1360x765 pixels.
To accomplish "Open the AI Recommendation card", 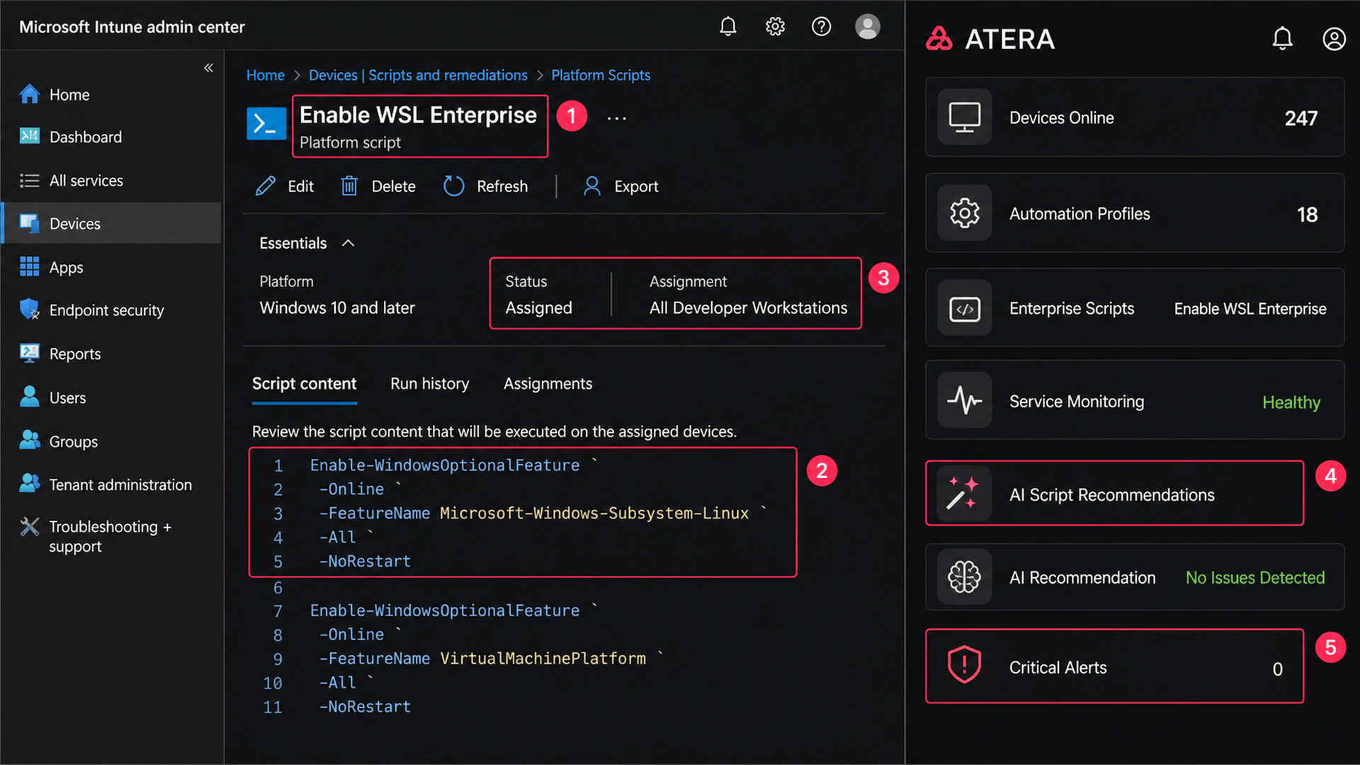I will click(1135, 577).
